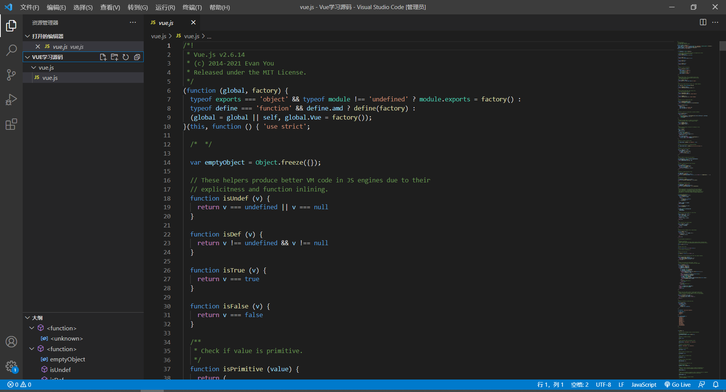The image size is (726, 392).
Task: Open explorer panel more actions menu
Action: pos(133,23)
